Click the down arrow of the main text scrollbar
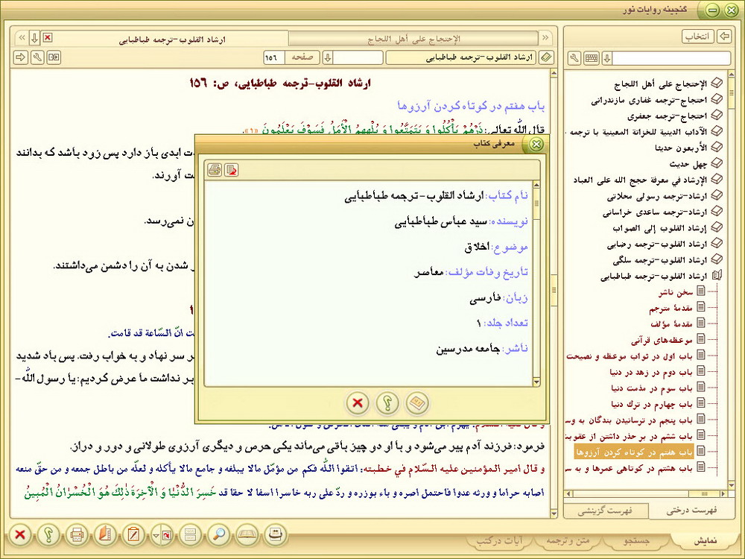Image resolution: width=745 pixels, height=559 pixels. 554,514
